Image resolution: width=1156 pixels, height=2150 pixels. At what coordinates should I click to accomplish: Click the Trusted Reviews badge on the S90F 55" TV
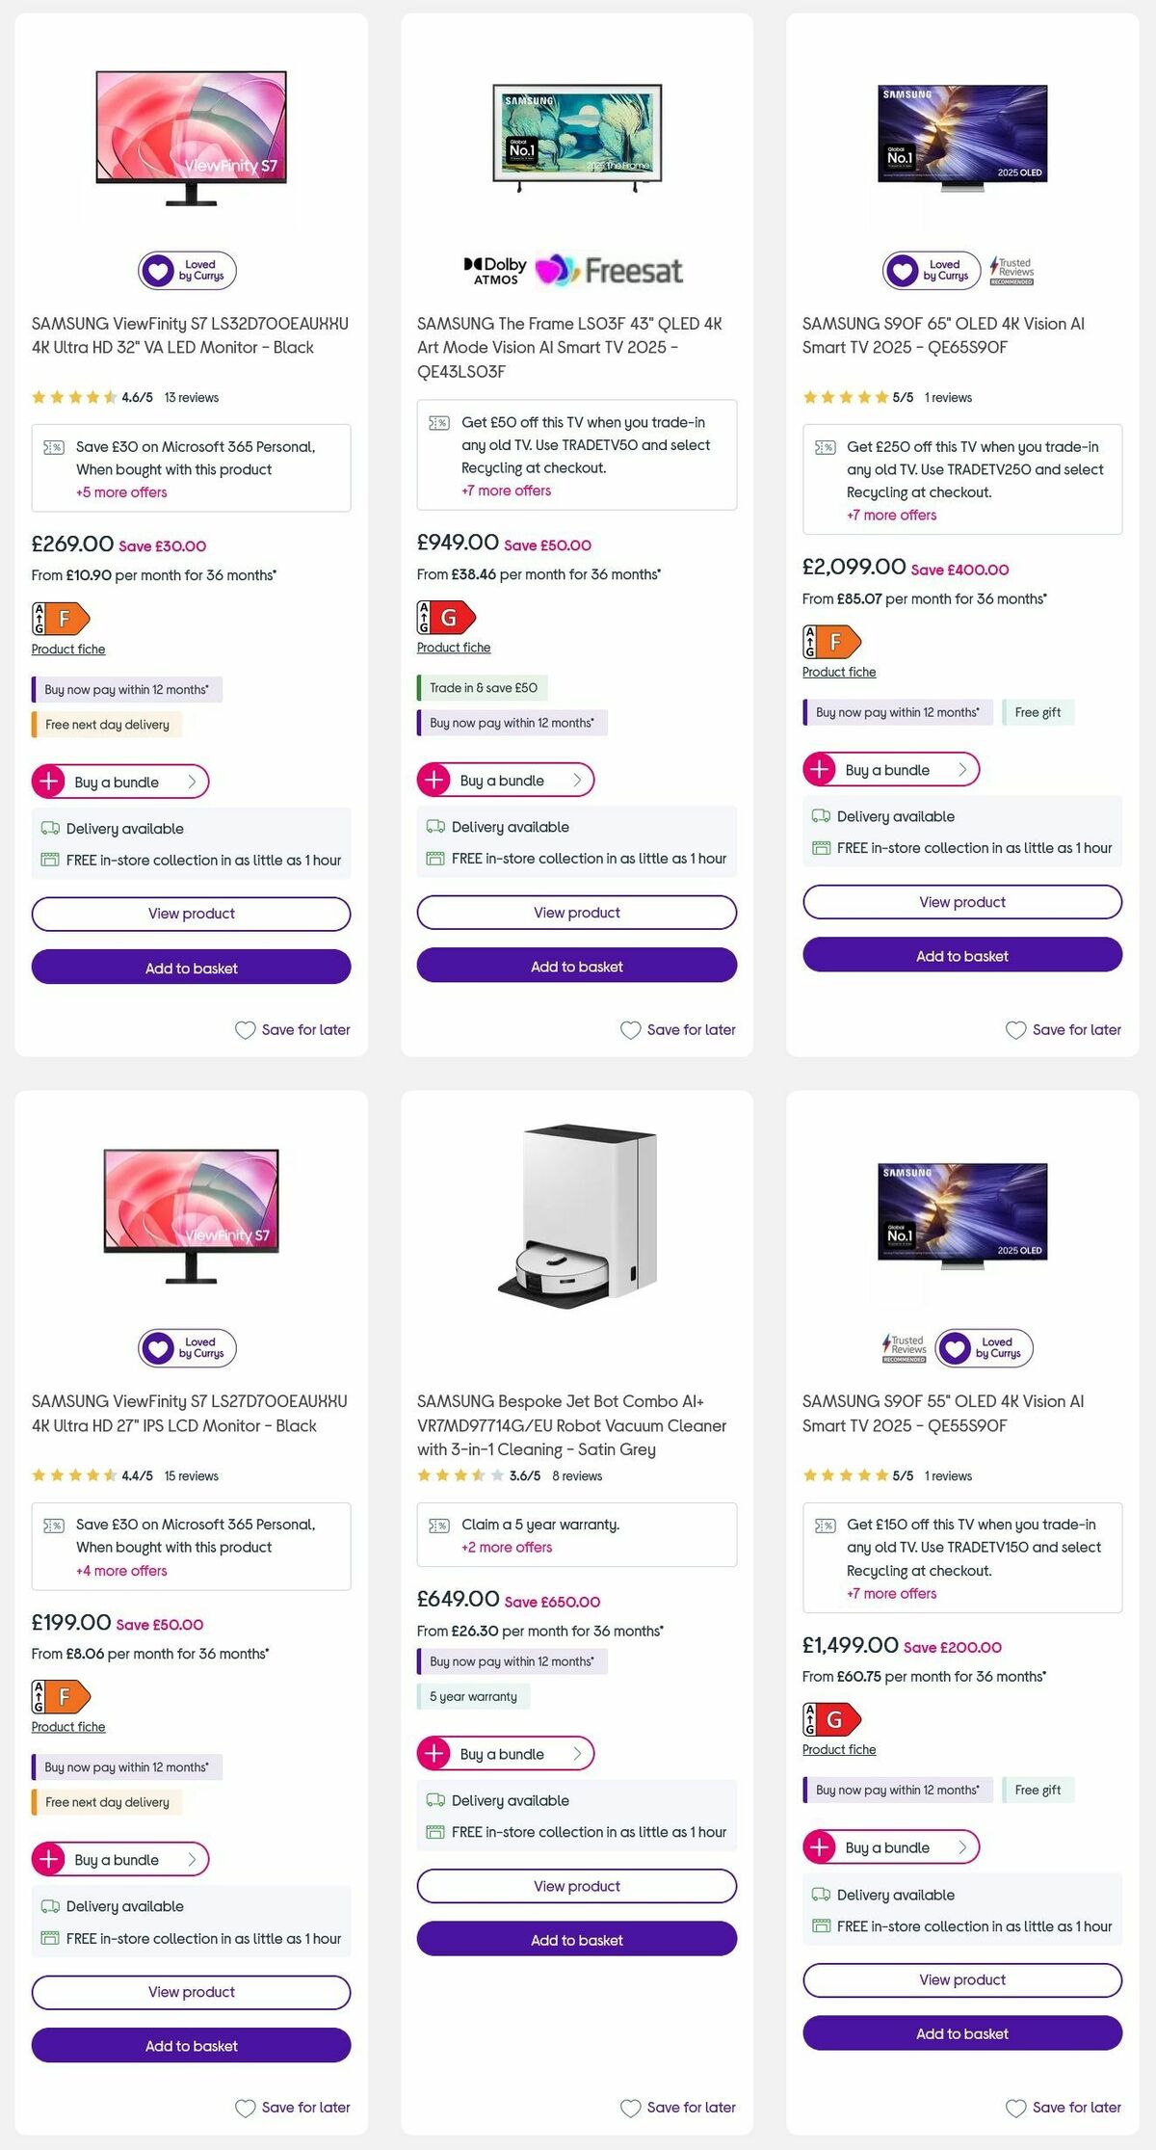(x=906, y=1348)
